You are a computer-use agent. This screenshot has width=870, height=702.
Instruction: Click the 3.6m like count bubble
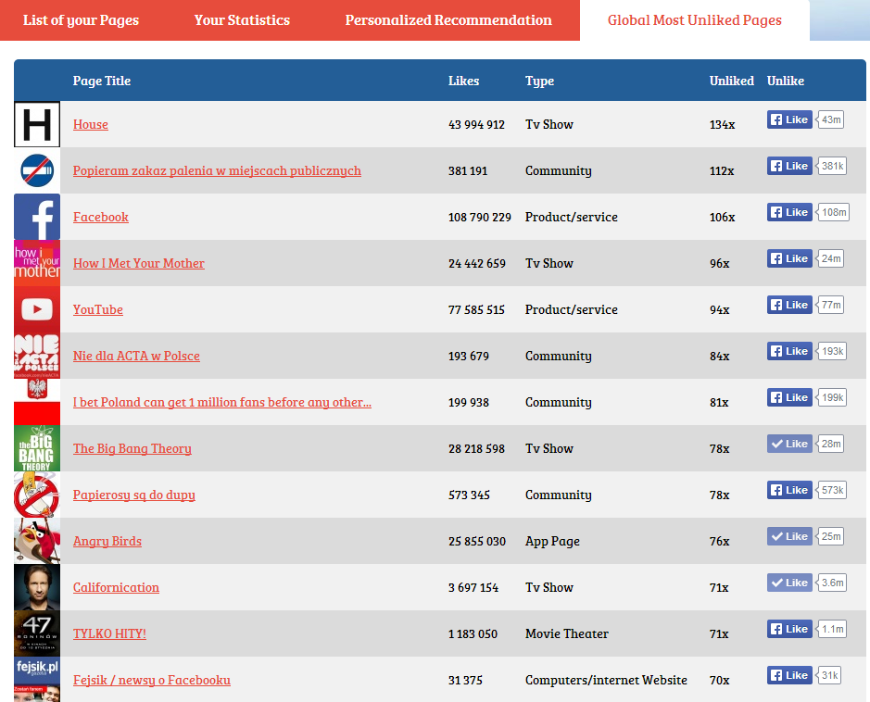coord(831,583)
